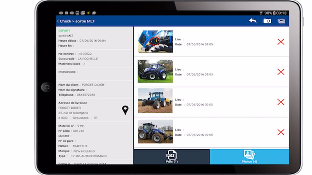Tap the battery indicator in status bar
Screen dimensions: 312x175
[x=274, y=13]
